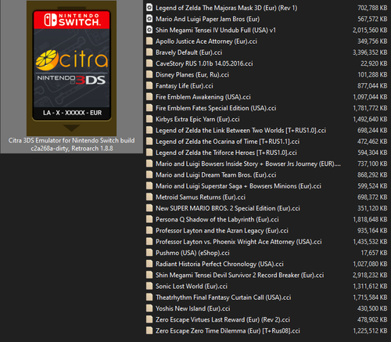Click size value '351,120 KB' of New SUPER MARIO BROS. 2

pos(372,208)
